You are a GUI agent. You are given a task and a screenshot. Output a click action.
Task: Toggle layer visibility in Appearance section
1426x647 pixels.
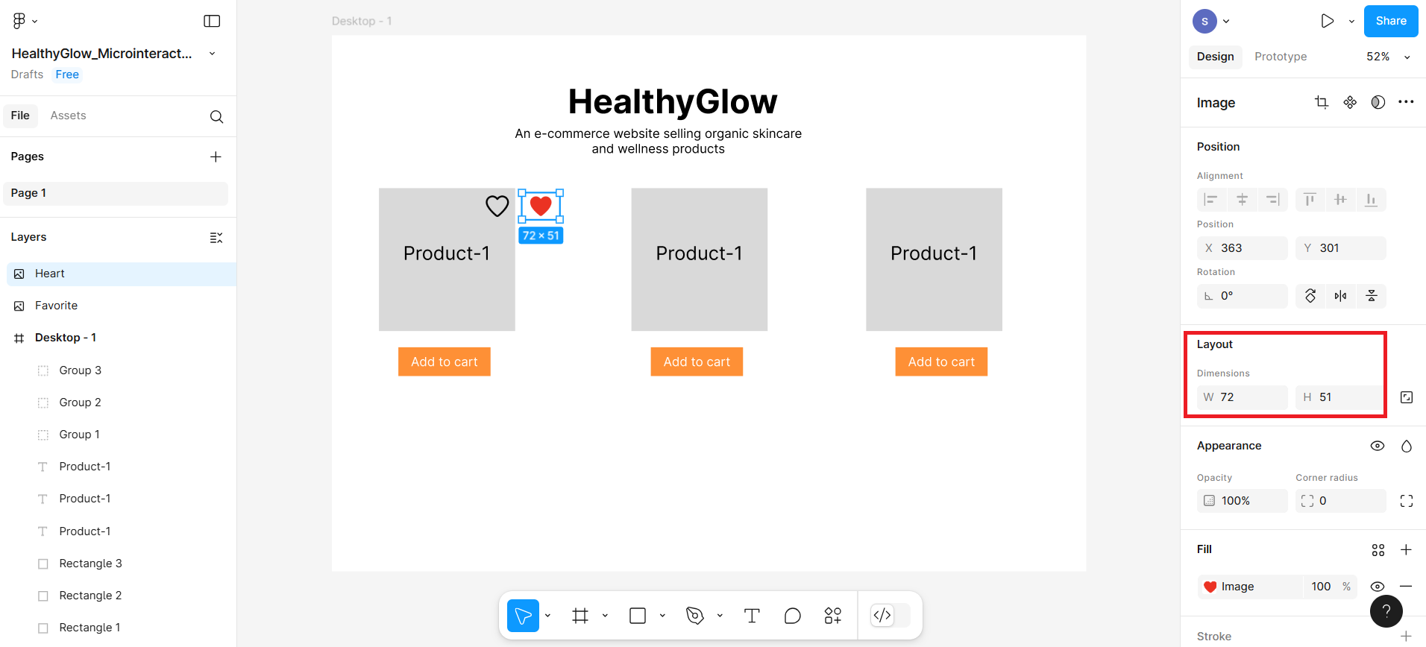pyautogui.click(x=1378, y=446)
